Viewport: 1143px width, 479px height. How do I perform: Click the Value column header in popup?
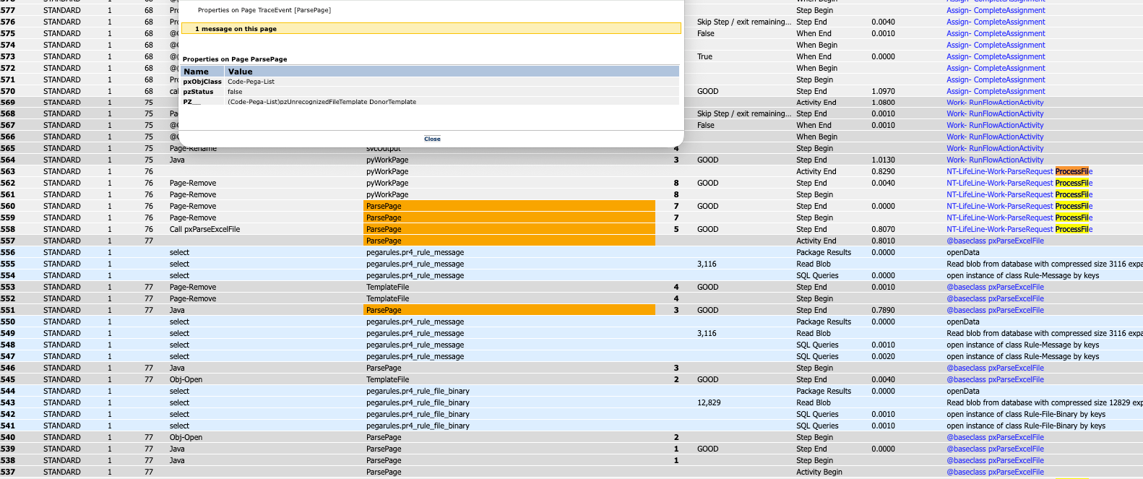pyautogui.click(x=240, y=72)
